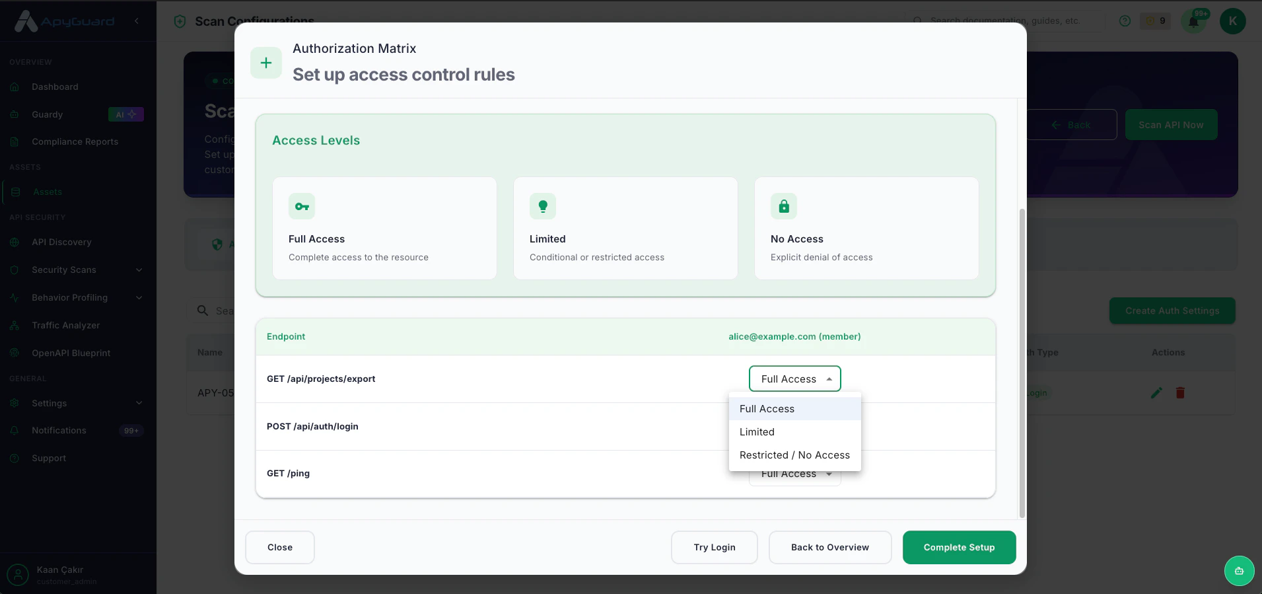The height and width of the screenshot is (594, 1262).
Task: Click the Limited access level card title
Action: [547, 239]
